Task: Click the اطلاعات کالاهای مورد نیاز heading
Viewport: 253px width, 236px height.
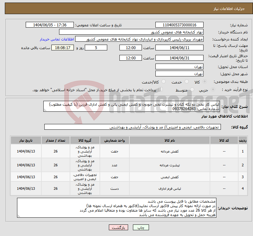Action: [x=224, y=116]
